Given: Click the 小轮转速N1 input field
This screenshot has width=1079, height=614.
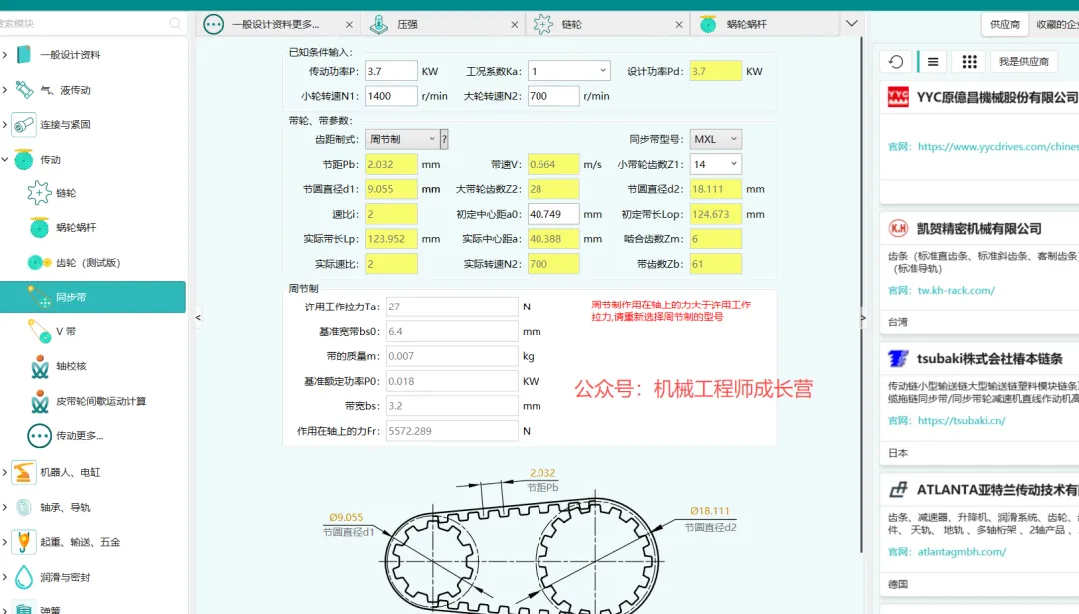Looking at the screenshot, I should 391,96.
